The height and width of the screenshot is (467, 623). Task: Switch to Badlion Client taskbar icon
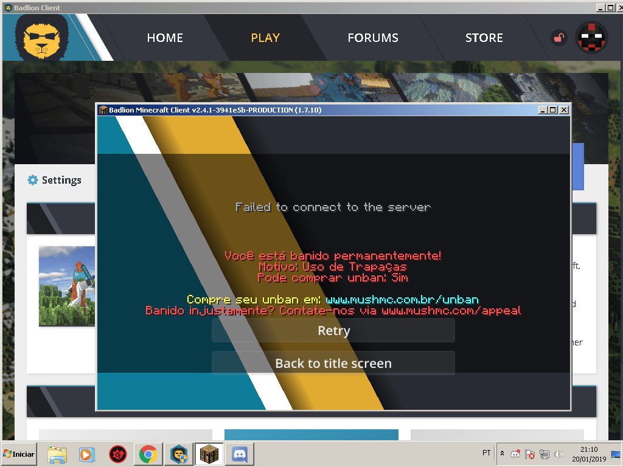click(179, 454)
